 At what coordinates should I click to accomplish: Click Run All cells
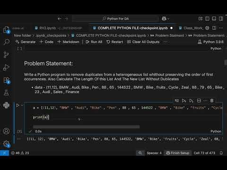pos(94,42)
